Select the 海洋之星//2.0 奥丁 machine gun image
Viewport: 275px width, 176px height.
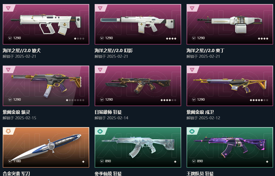[x=230, y=24]
